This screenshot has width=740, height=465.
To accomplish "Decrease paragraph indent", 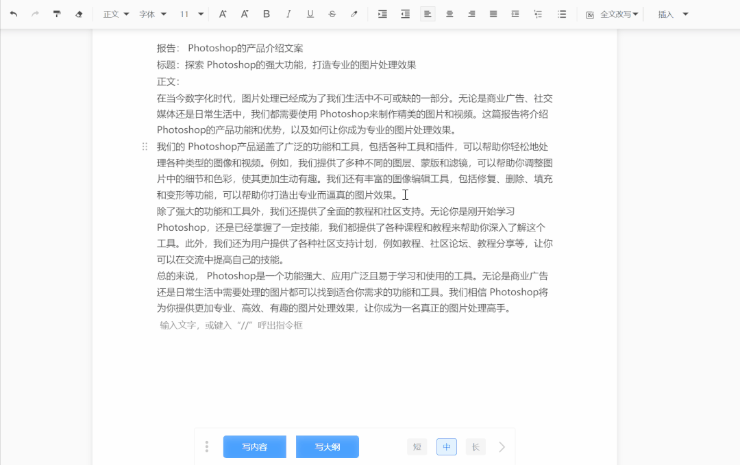I will click(x=406, y=14).
